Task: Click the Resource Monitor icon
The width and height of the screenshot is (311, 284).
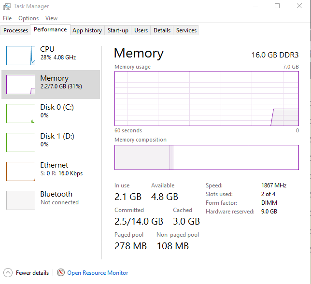Action: 61,273
